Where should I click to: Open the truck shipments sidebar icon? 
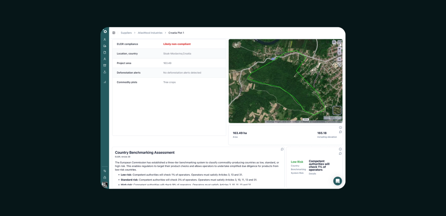coord(105,46)
